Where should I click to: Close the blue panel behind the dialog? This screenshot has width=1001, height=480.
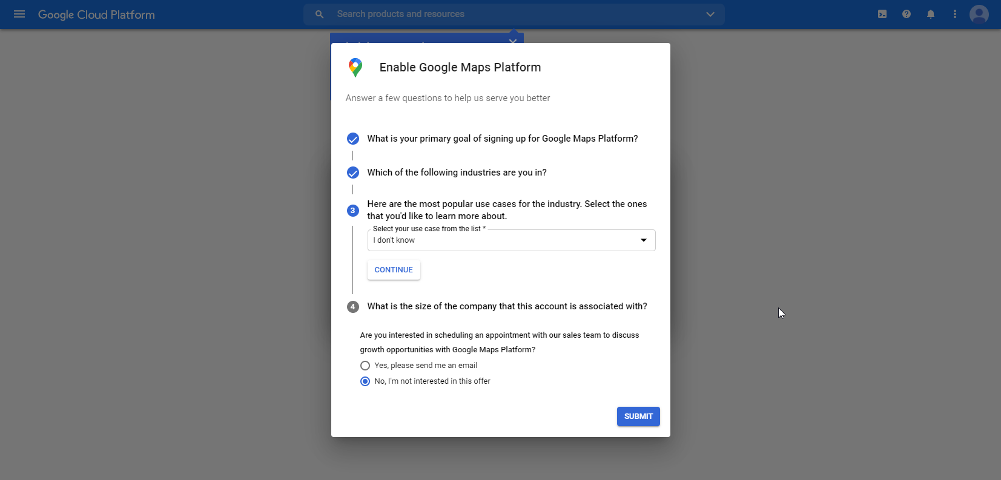click(x=513, y=40)
